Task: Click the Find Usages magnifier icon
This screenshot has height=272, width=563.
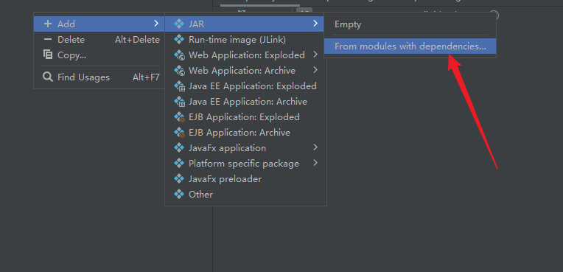Action: pyautogui.click(x=48, y=77)
